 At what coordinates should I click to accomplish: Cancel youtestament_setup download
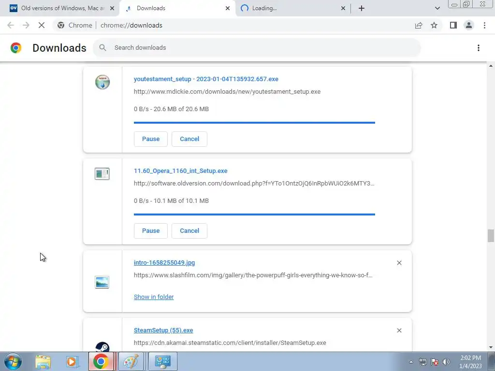click(x=189, y=139)
